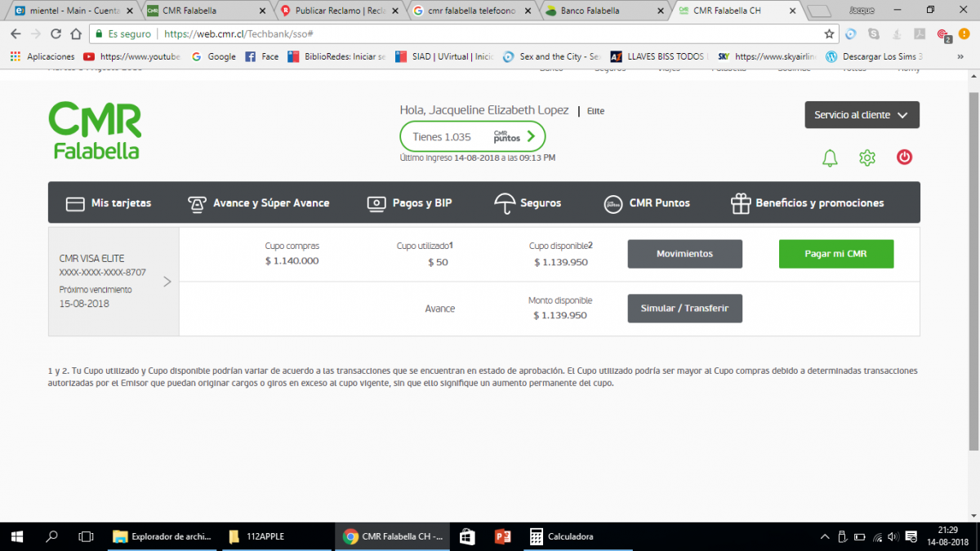Image resolution: width=980 pixels, height=551 pixels.
Task: Click the Próximo vencimiento date 15-08-2018
Action: 84,304
